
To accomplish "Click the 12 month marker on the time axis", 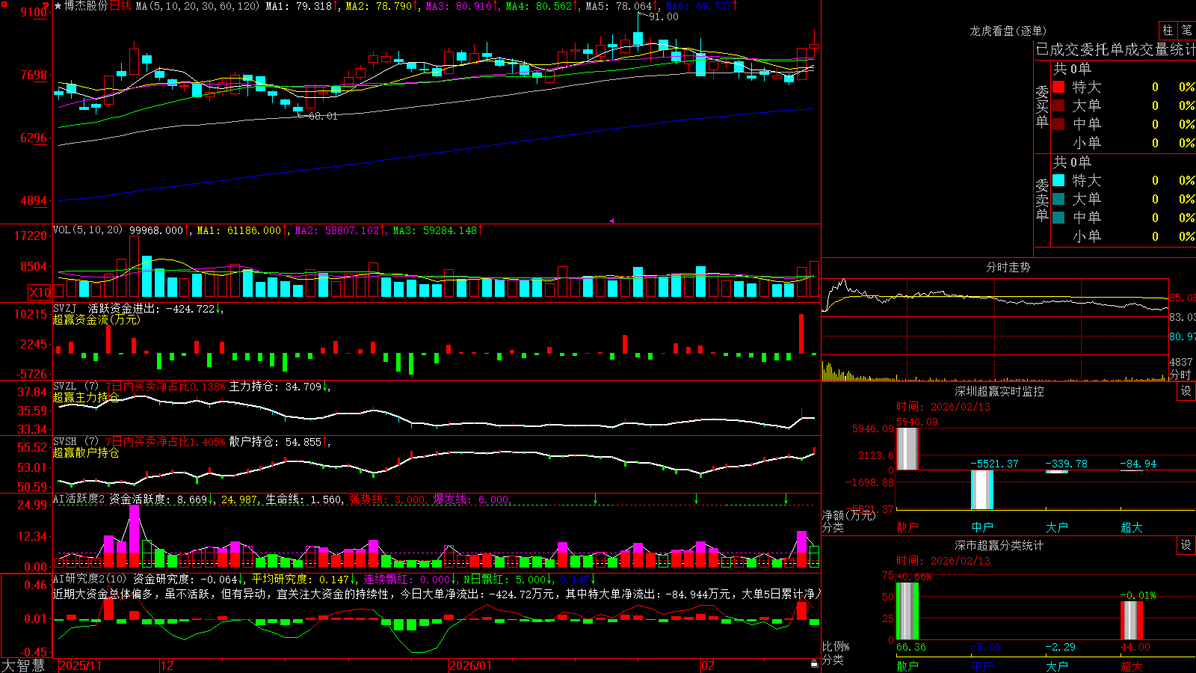I will [x=167, y=666].
